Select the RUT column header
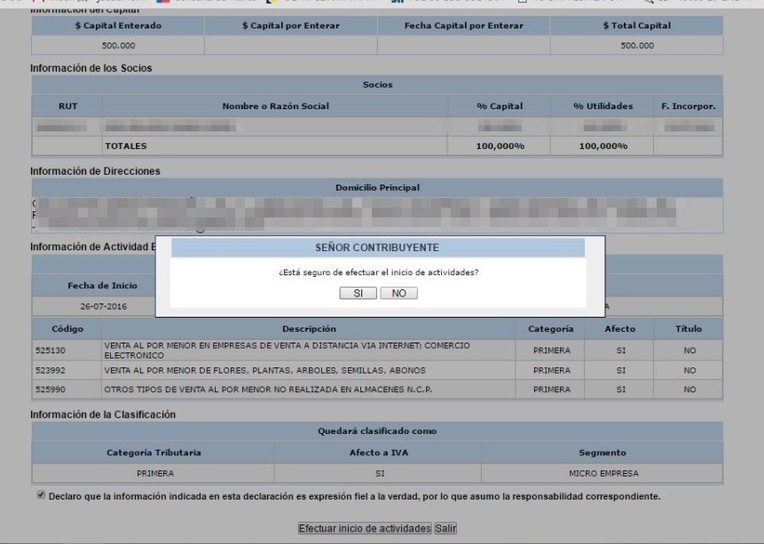764x544 pixels. pyautogui.click(x=67, y=106)
